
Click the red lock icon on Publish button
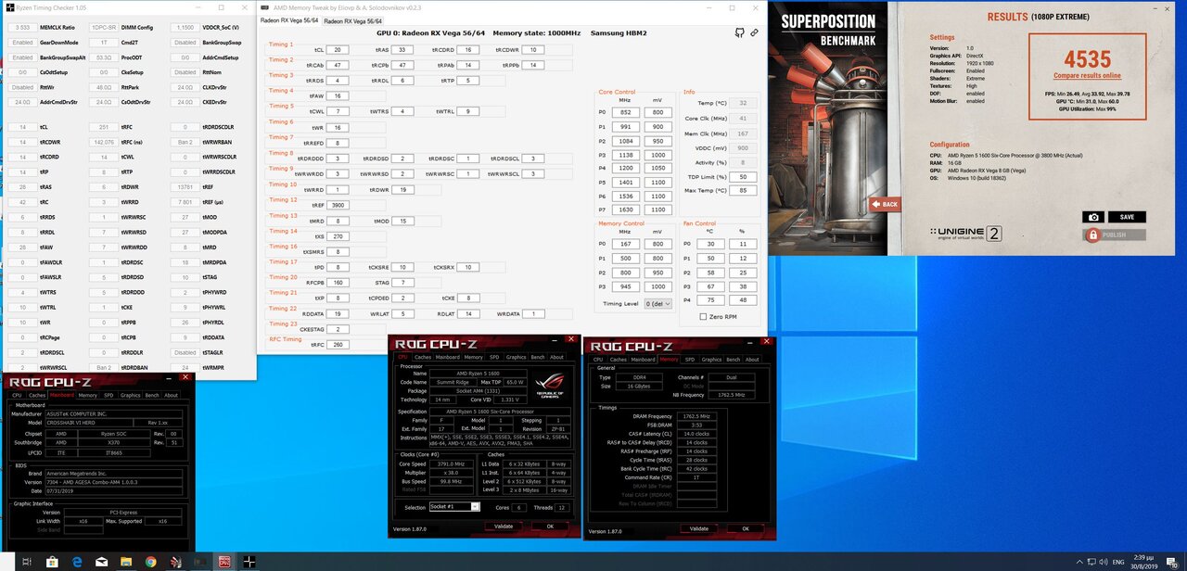point(1093,235)
